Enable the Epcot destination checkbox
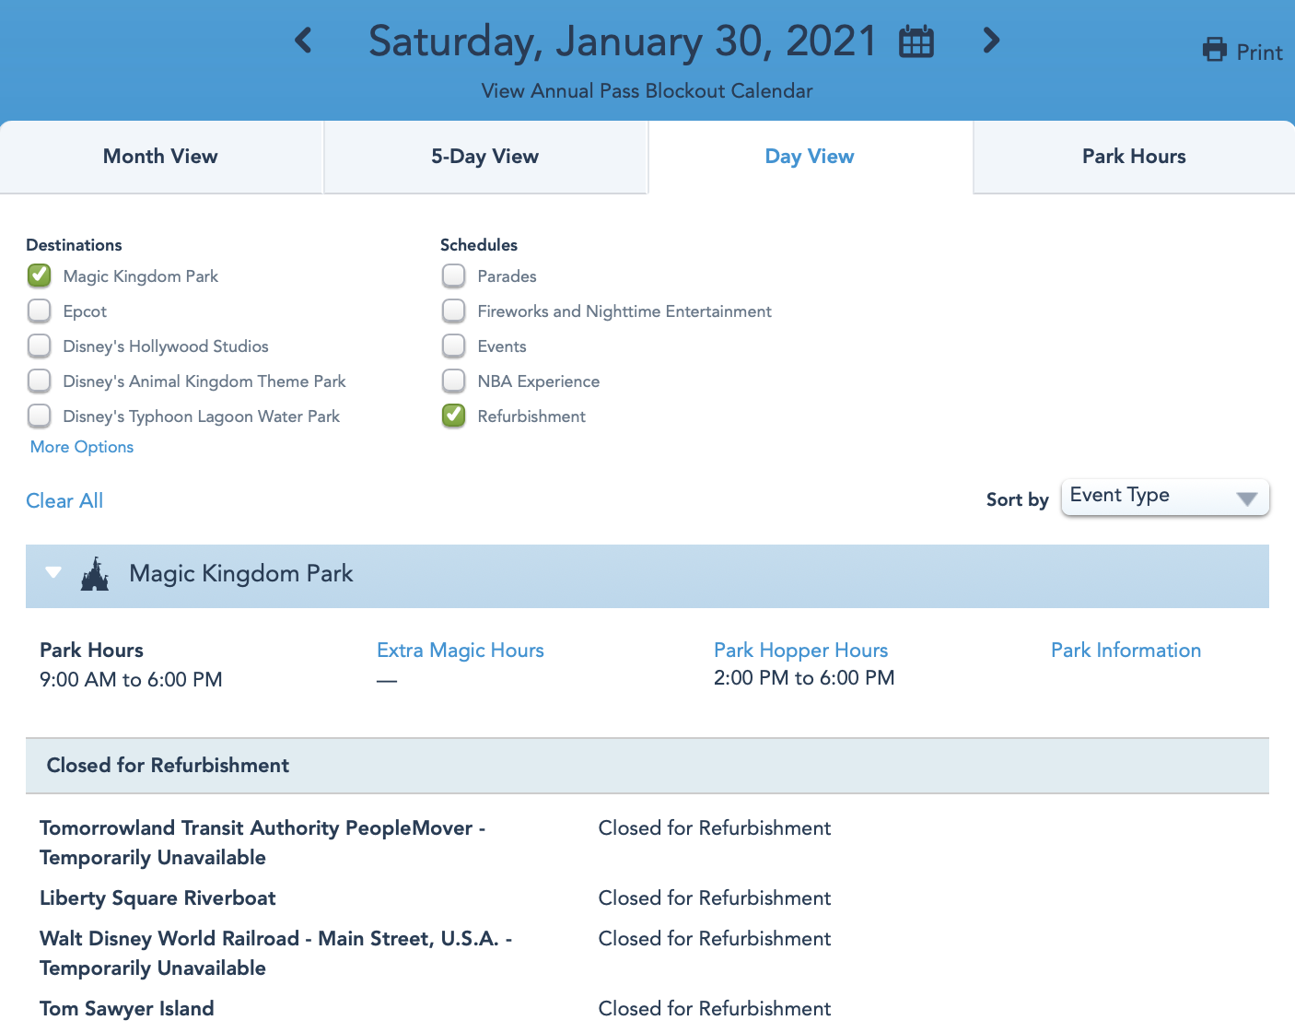The width and height of the screenshot is (1295, 1032). (40, 311)
